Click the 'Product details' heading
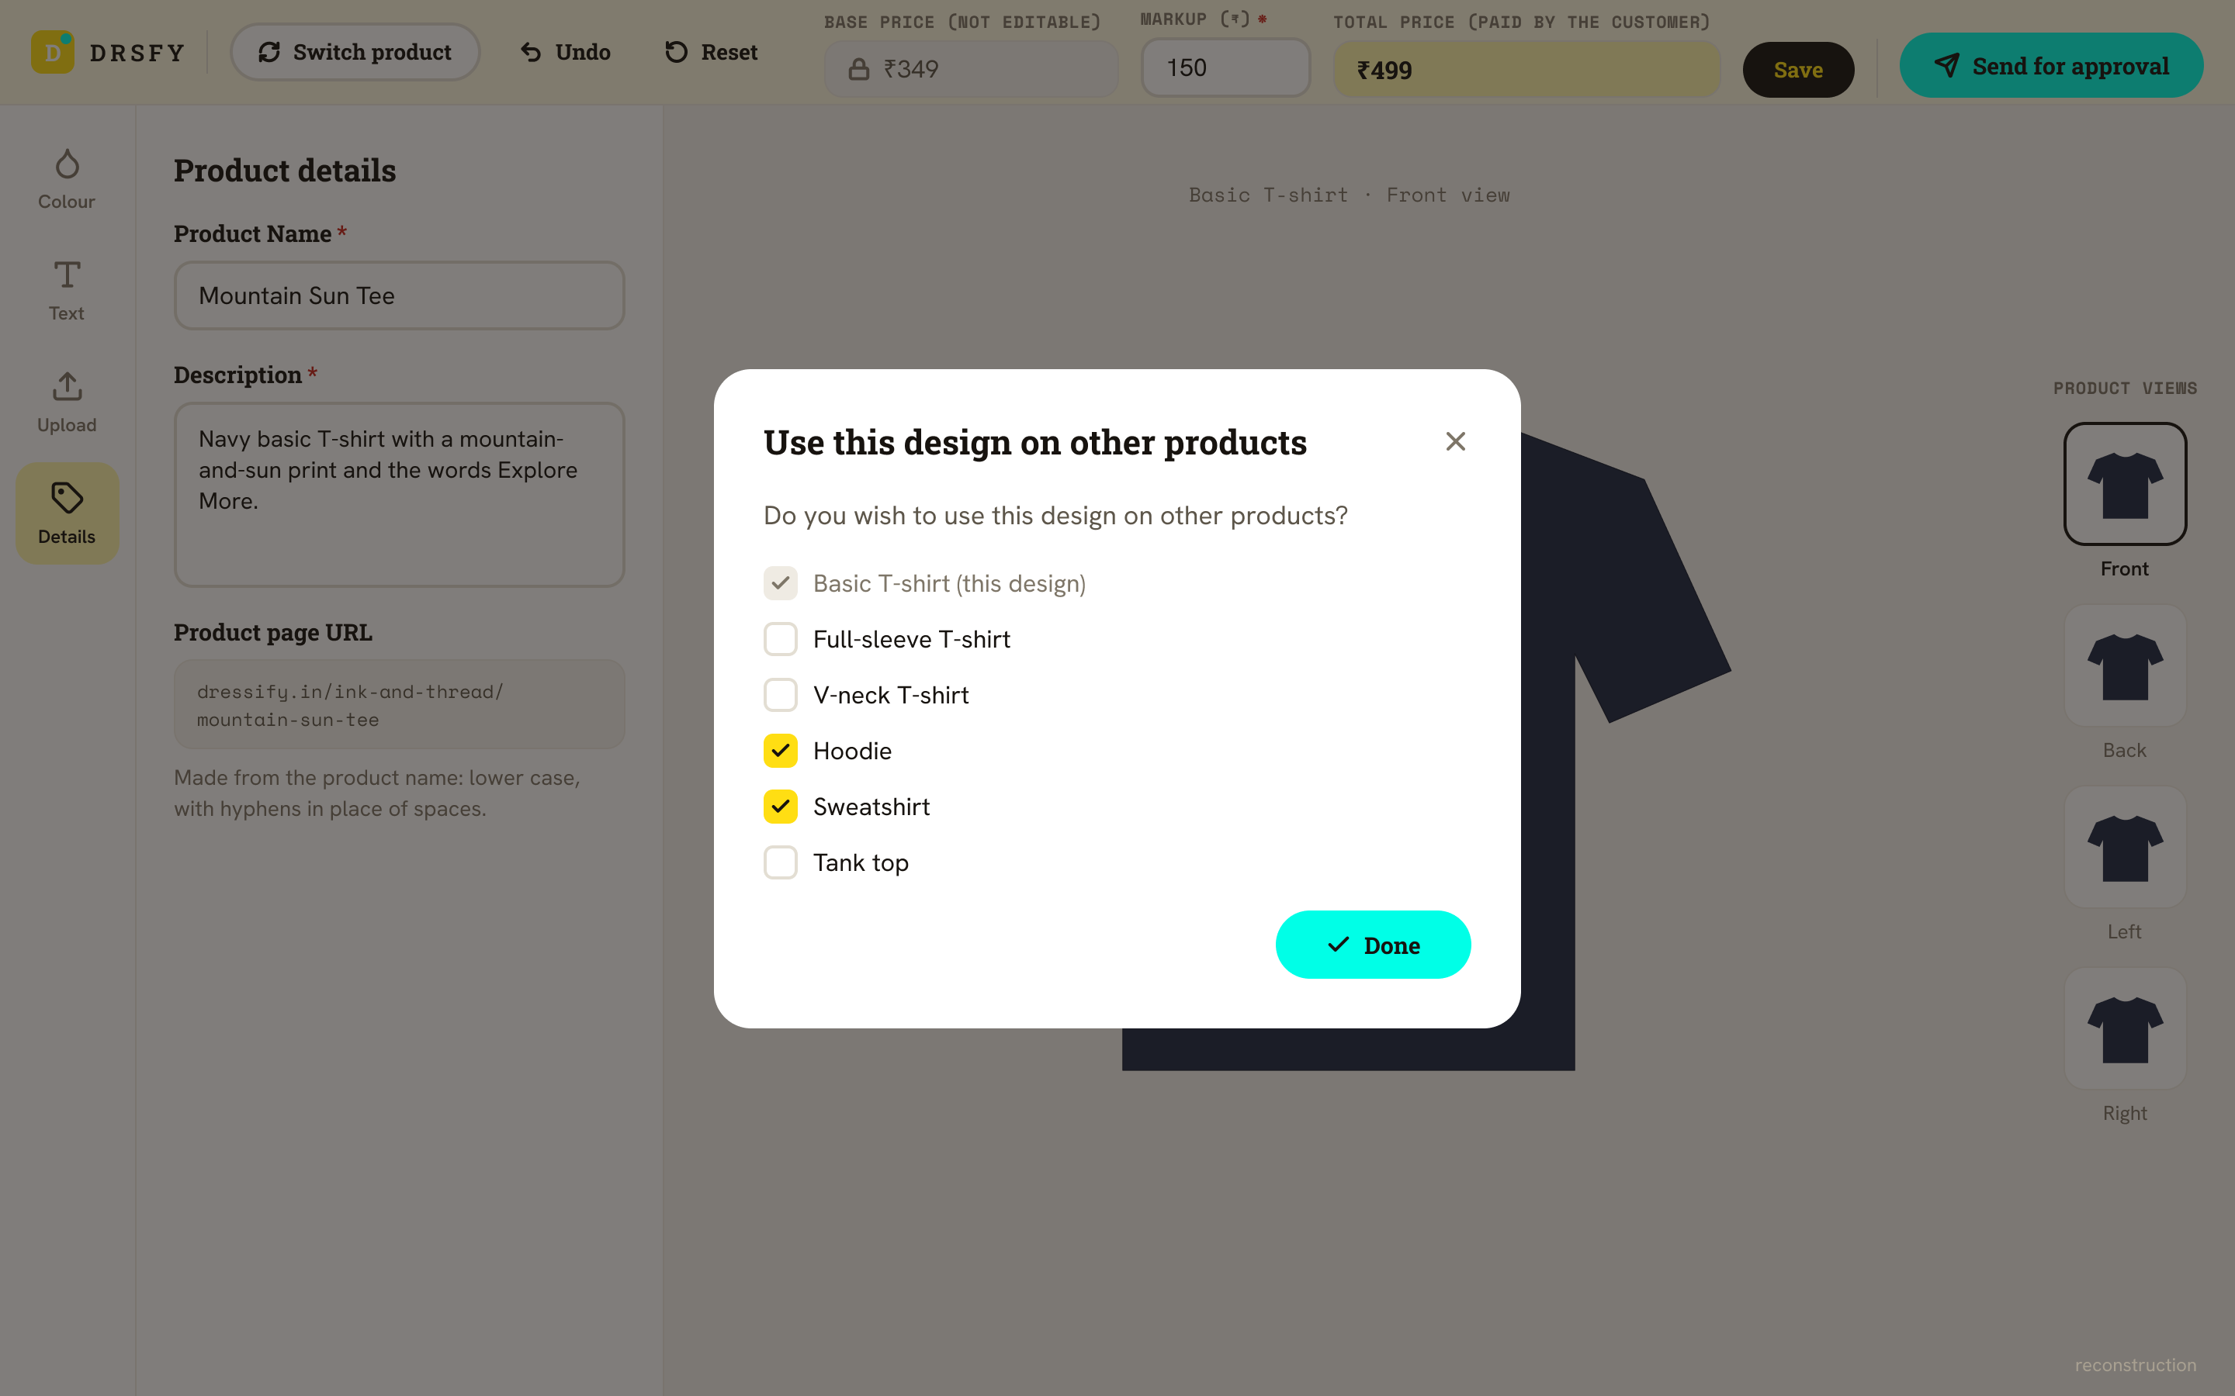Image resolution: width=2235 pixels, height=1396 pixels. tap(285, 171)
